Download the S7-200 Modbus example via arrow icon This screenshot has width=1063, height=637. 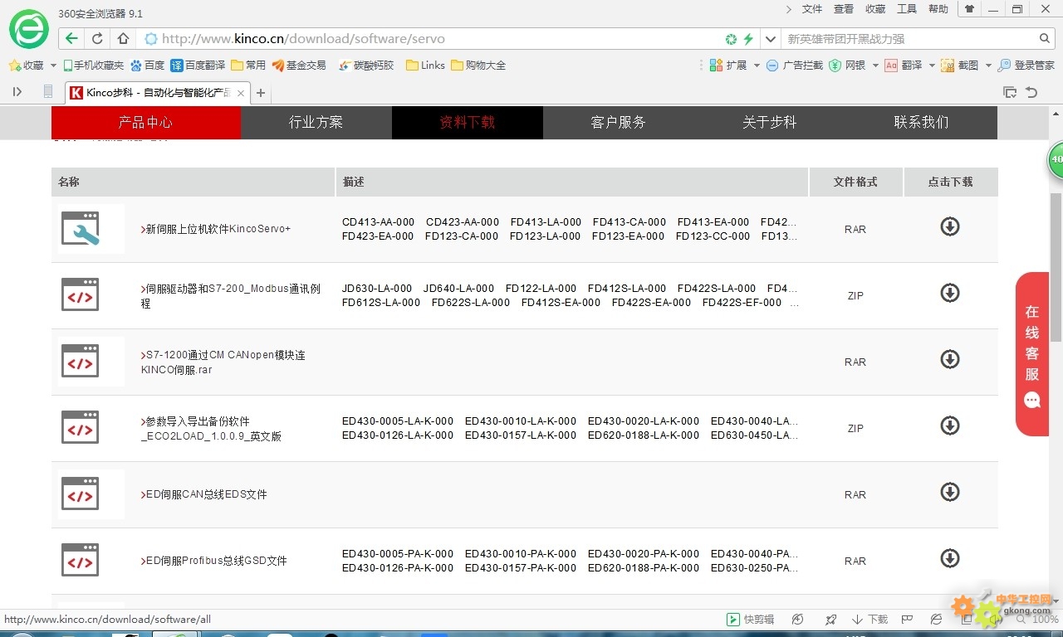950,293
